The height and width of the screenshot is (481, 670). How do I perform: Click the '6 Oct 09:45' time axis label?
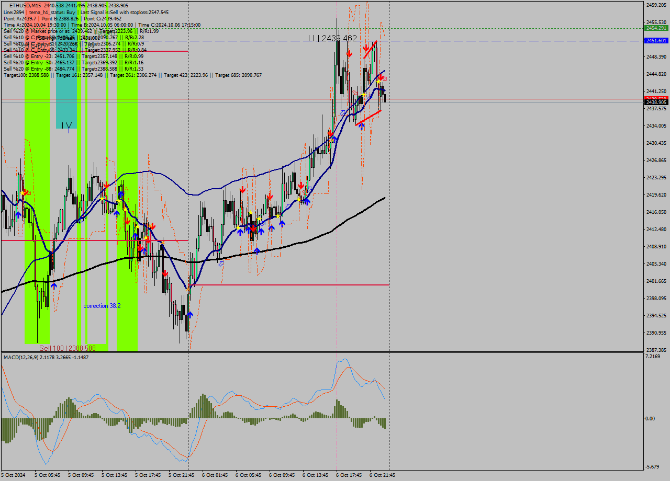click(x=282, y=475)
